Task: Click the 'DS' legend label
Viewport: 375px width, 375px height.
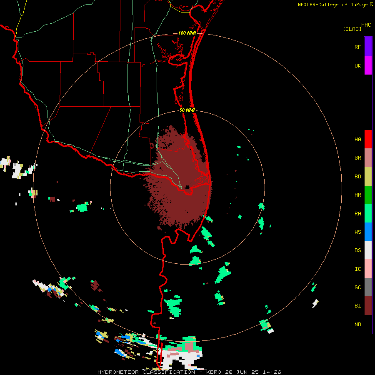Action: pos(357,250)
